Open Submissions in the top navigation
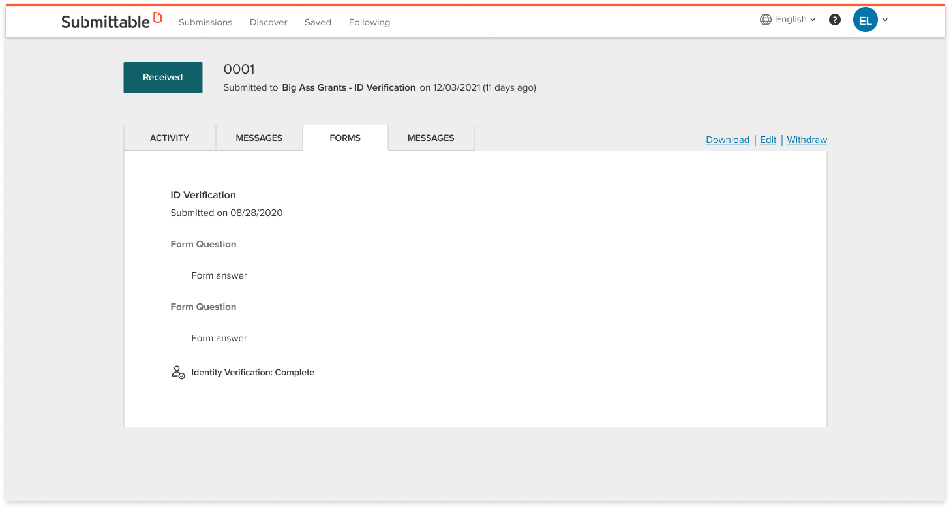Viewport: 951px width, 509px height. click(205, 22)
